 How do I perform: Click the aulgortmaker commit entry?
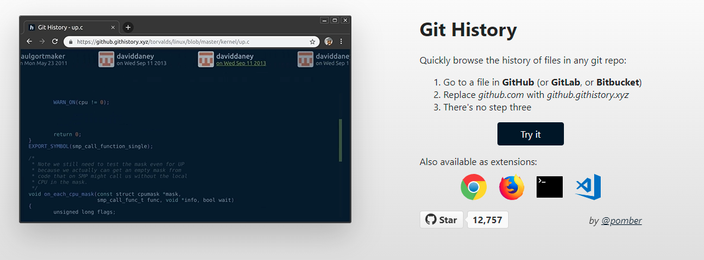43,59
